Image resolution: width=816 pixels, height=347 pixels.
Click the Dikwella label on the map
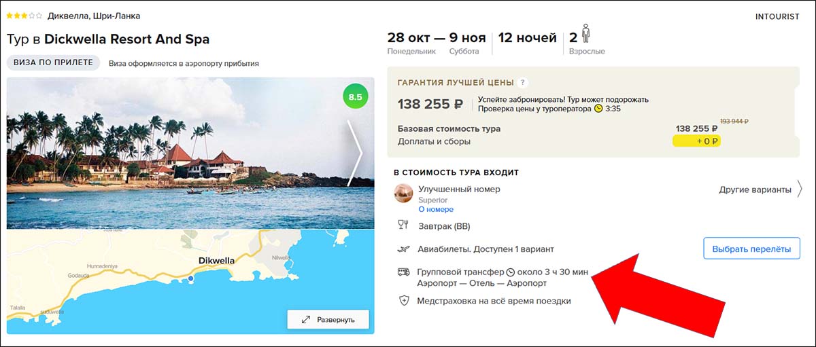(x=216, y=260)
